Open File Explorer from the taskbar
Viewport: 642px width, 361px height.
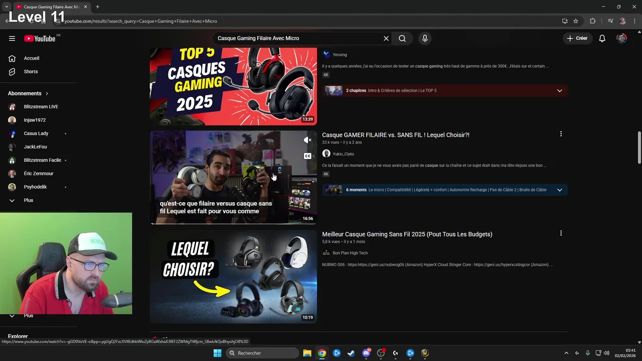pos(307,353)
